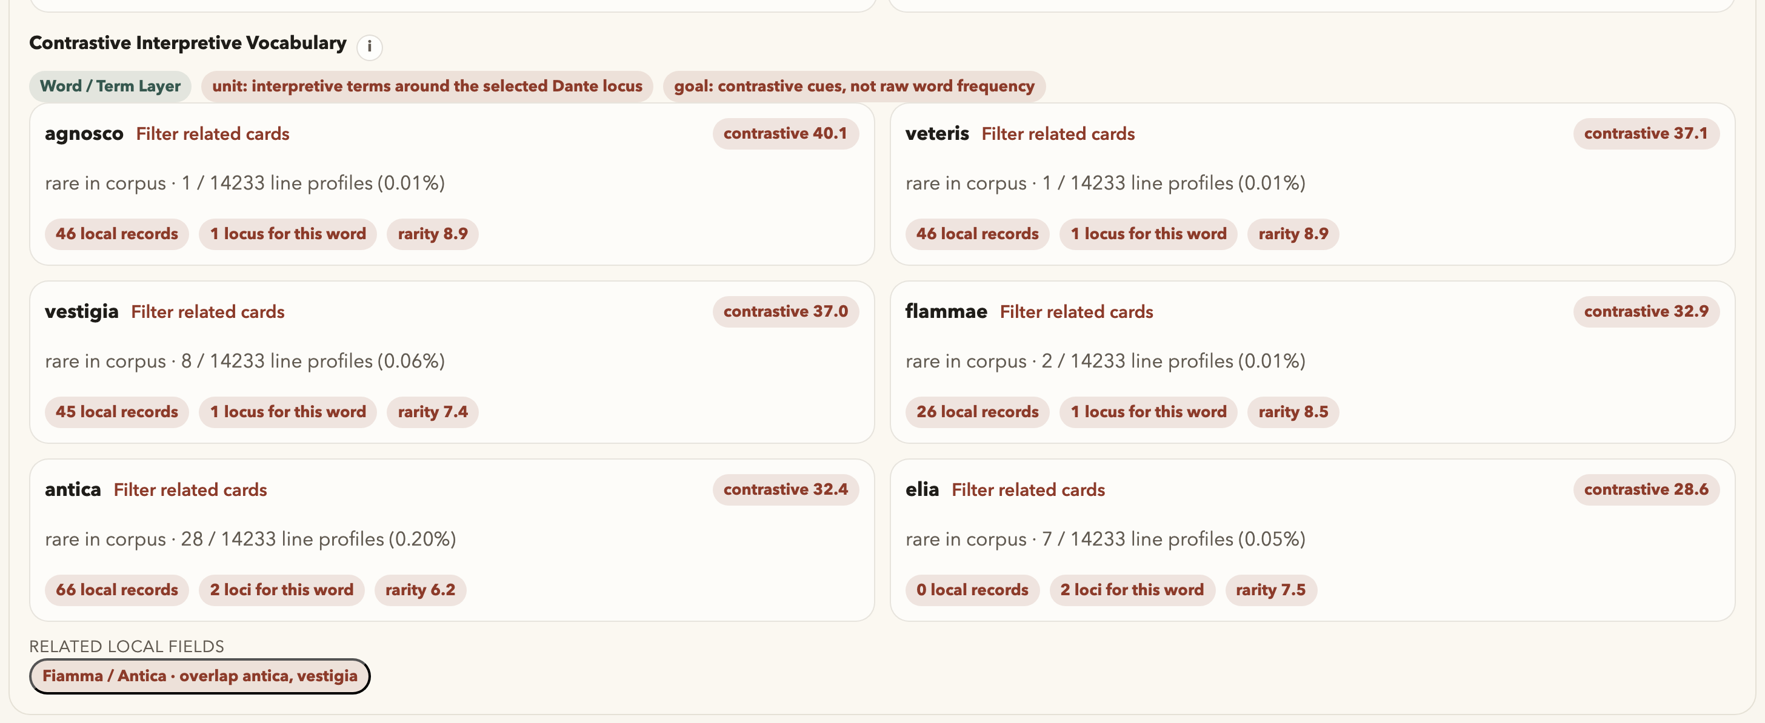Filter related cards for vestigia
1765x723 pixels.
coord(208,312)
